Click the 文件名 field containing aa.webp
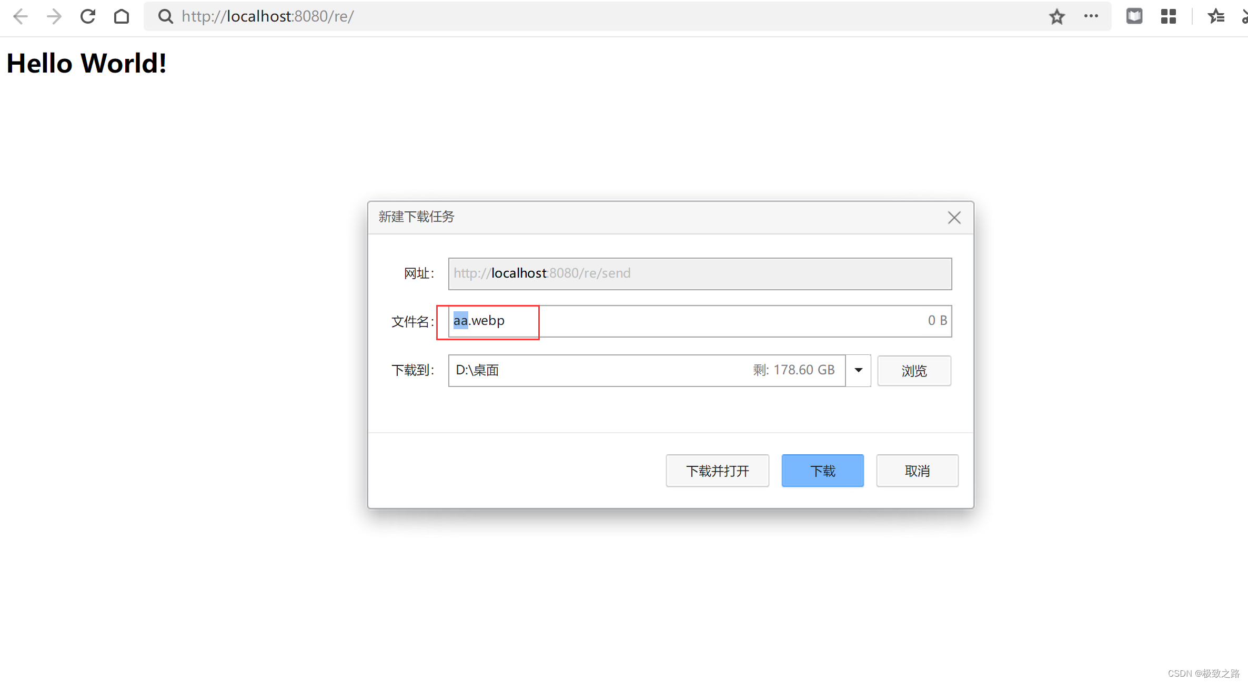Viewport: 1248px width, 683px height. (x=700, y=321)
